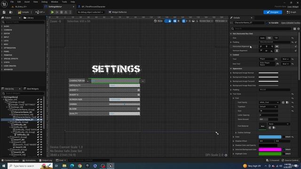Toggle visibility eye for InvertY_BG
The image size is (301, 169).
[x=41, y=140]
